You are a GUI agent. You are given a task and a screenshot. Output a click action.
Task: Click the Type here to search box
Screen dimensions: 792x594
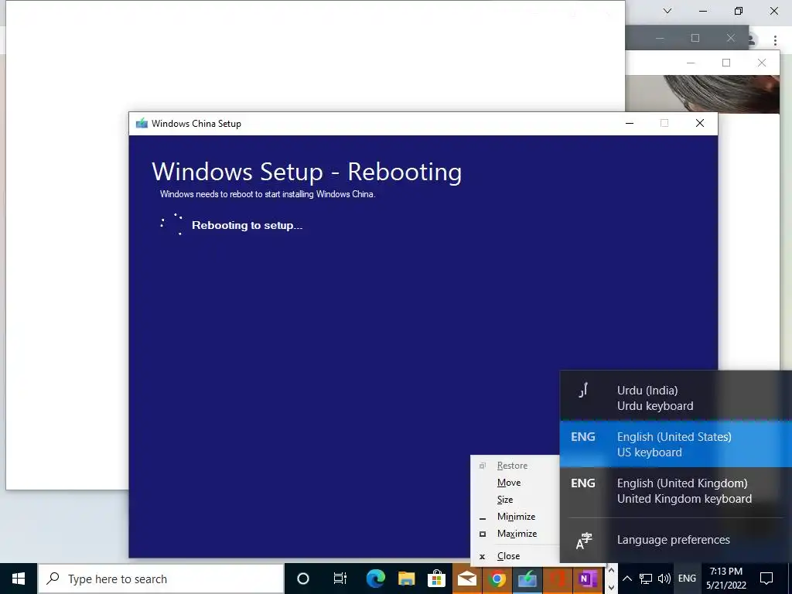tap(161, 579)
